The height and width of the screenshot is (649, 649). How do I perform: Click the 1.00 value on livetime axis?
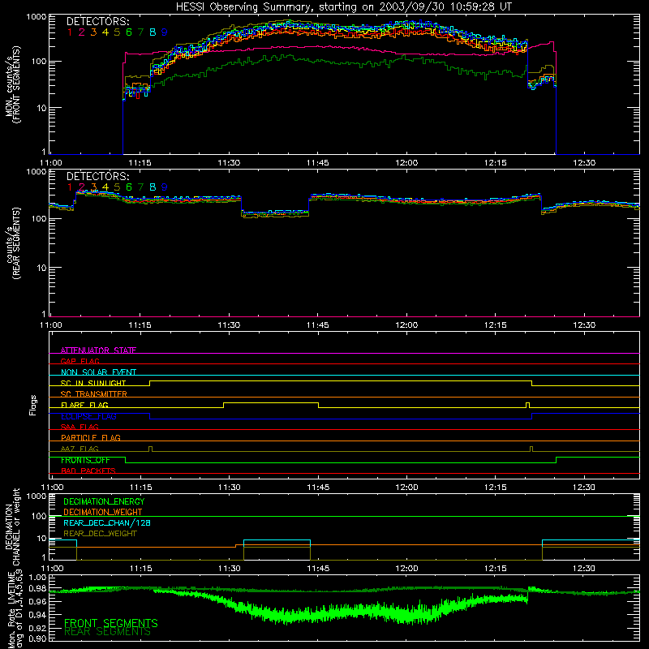click(37, 578)
